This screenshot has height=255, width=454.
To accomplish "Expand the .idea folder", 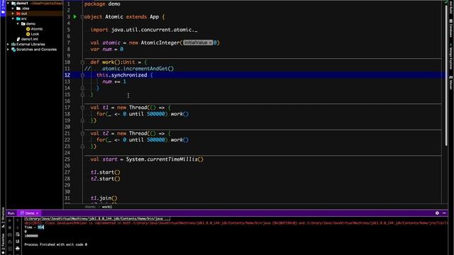I will point(13,8).
